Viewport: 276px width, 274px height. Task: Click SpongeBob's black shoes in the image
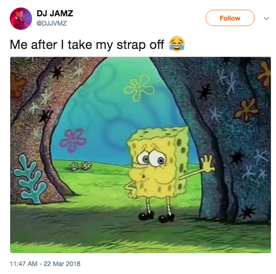(156, 217)
